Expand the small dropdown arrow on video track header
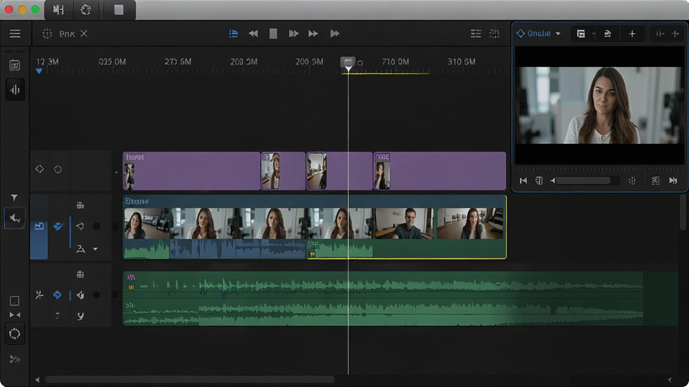 pos(96,249)
